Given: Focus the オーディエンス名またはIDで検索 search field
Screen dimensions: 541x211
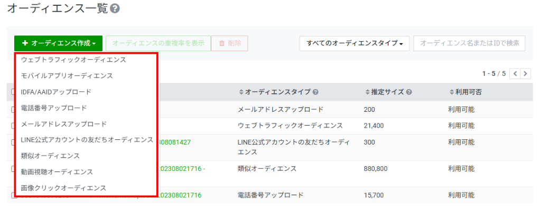Looking at the screenshot, I should tap(469, 43).
